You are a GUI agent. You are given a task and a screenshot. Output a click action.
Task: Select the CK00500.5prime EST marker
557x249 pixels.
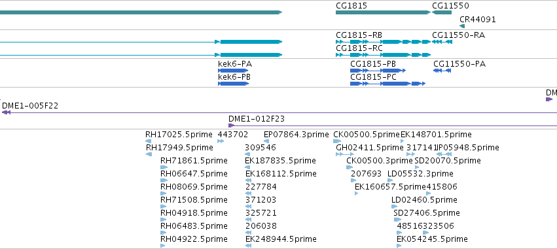pos(337,141)
